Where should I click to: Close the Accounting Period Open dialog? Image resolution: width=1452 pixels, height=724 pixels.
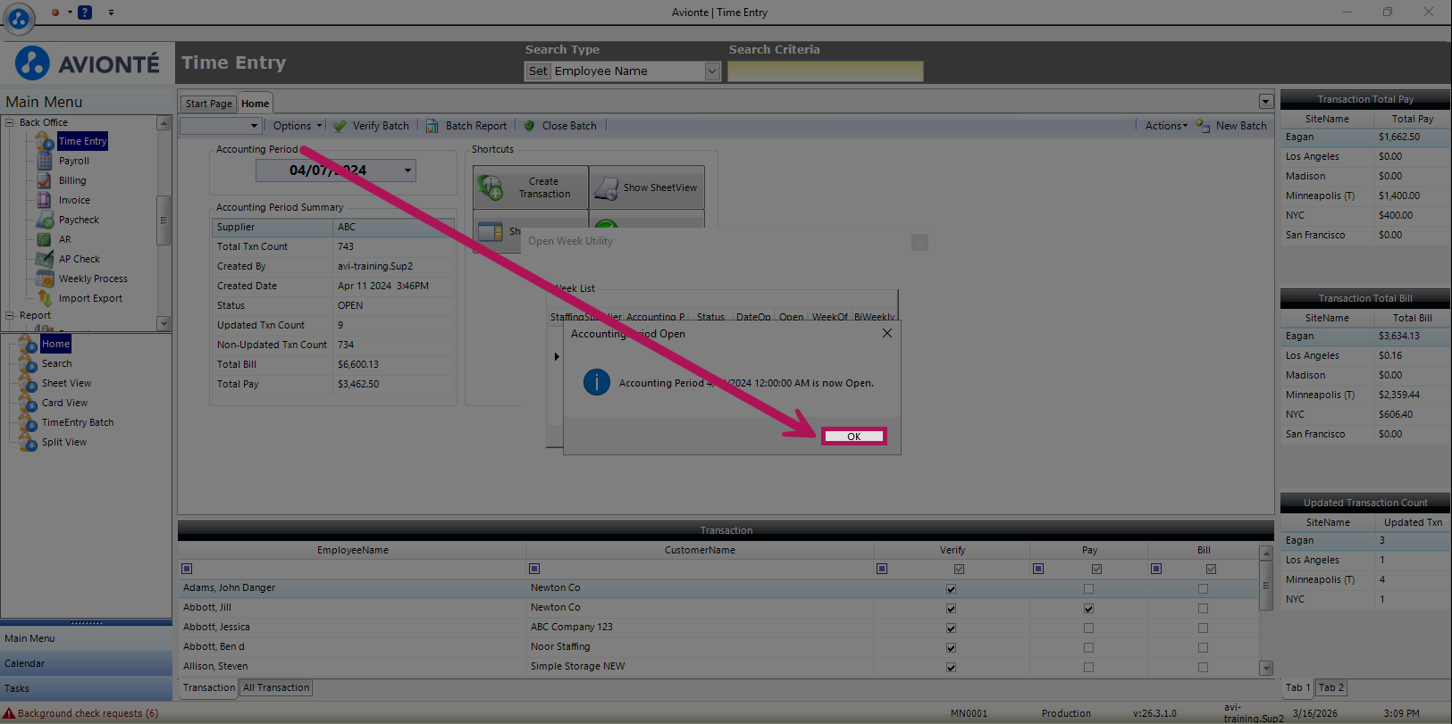[x=887, y=333]
